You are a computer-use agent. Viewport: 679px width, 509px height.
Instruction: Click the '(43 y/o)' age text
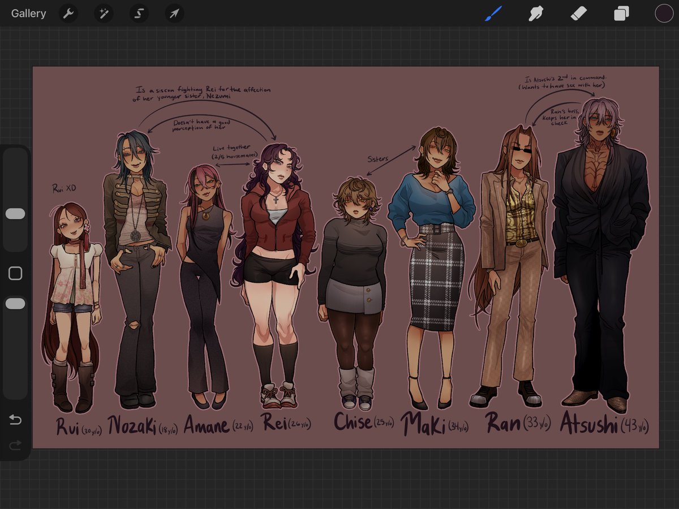635,425
